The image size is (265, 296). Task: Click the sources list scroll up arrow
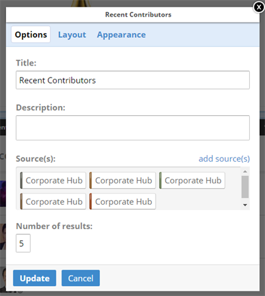(x=245, y=172)
